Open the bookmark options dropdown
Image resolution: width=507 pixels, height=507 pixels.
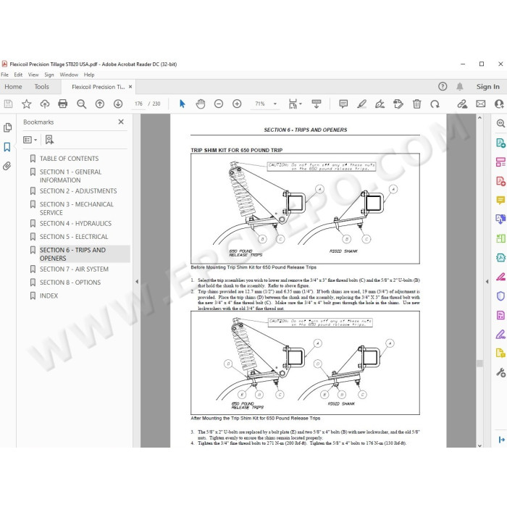pos(30,140)
